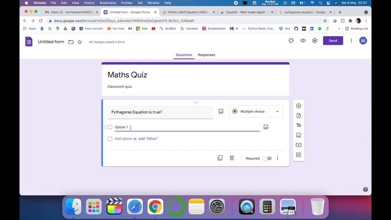
Task: Open System Preferences from the dock
Action: click(217, 207)
